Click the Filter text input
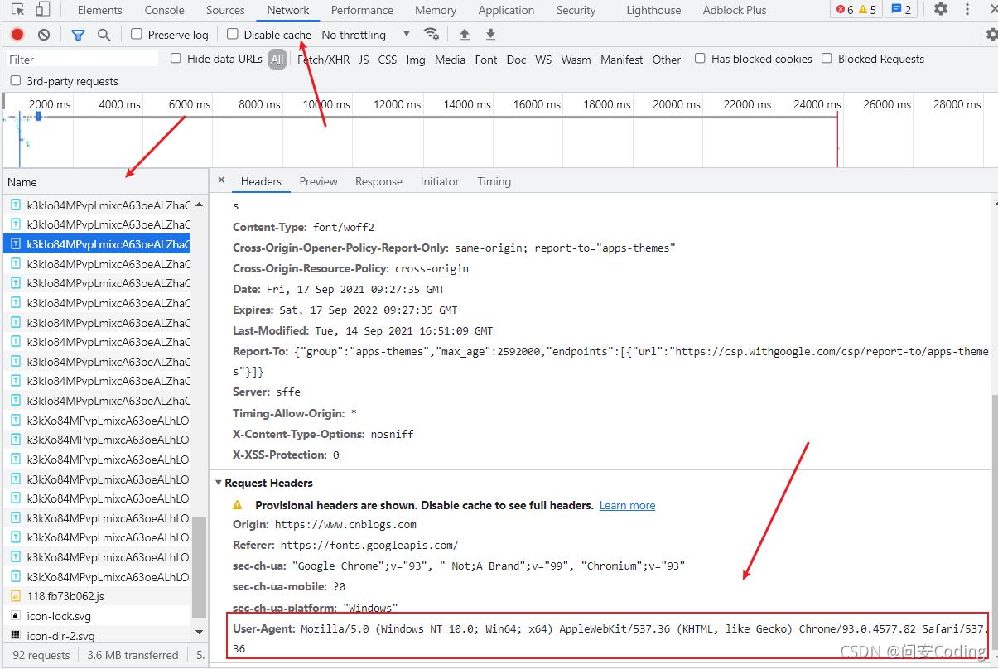This screenshot has width=998, height=669. coord(81,59)
